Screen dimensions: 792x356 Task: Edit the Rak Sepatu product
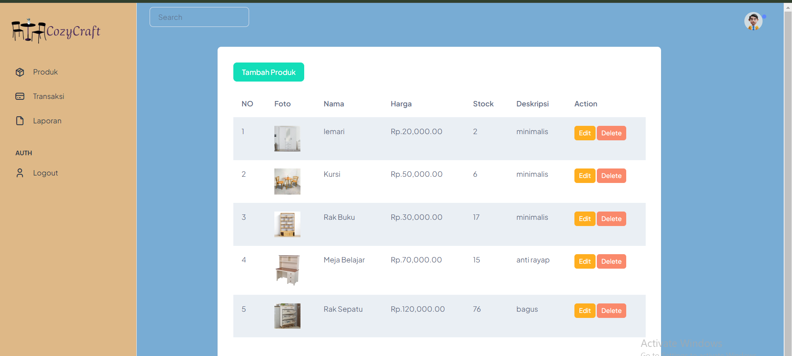584,311
